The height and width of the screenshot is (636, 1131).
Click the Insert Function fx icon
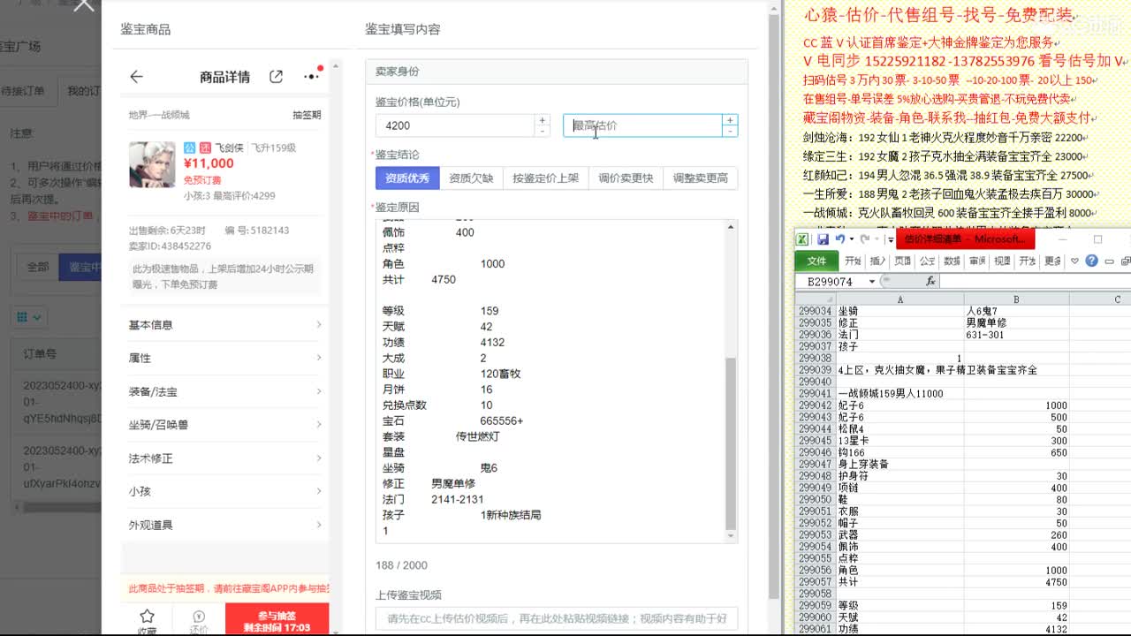(x=930, y=281)
